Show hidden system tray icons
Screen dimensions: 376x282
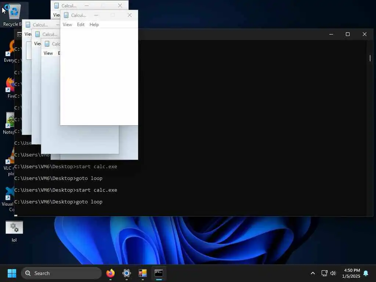click(x=313, y=273)
